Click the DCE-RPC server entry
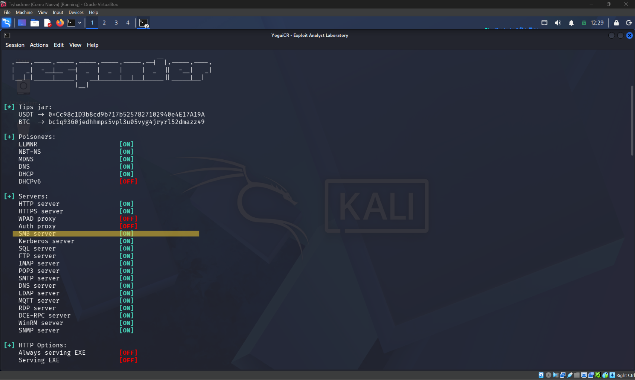 [x=45, y=316]
